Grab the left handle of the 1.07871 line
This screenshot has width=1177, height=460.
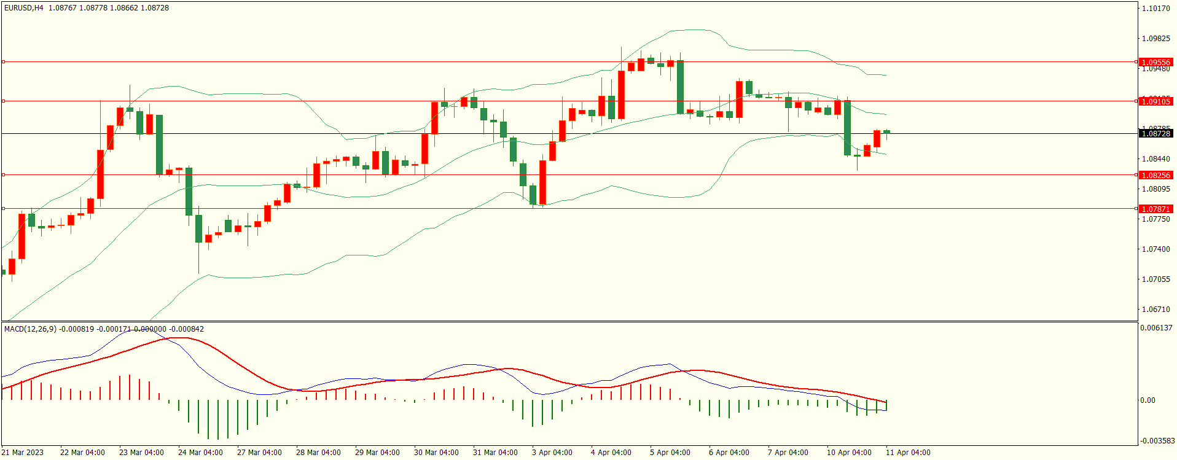pos(3,209)
